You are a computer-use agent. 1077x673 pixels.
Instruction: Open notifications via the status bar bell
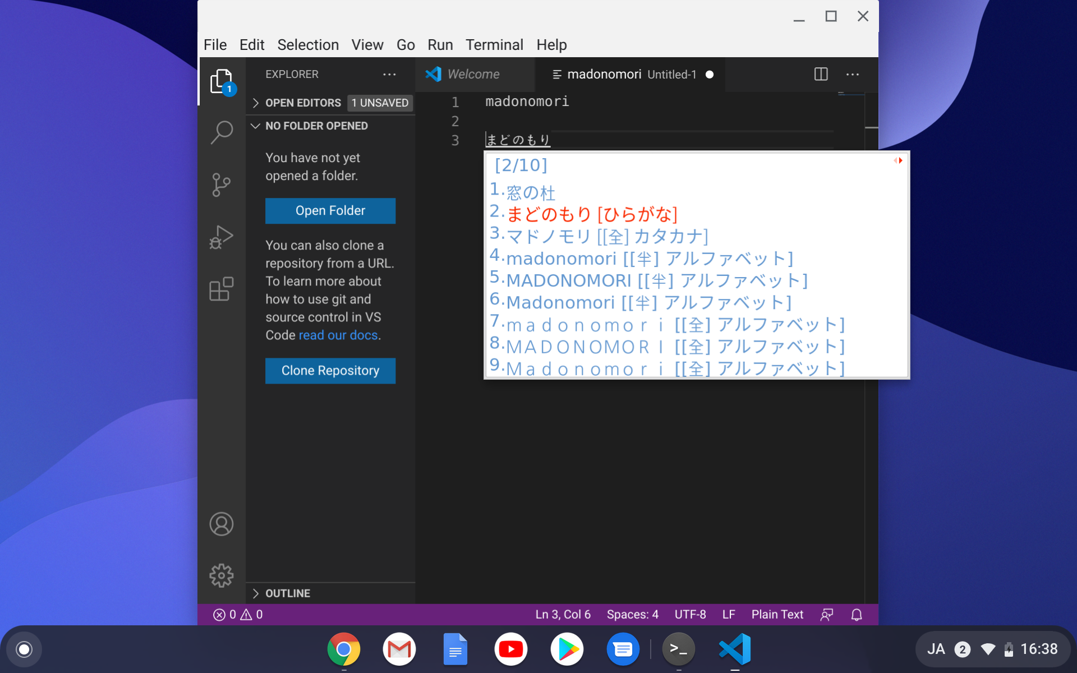click(856, 614)
